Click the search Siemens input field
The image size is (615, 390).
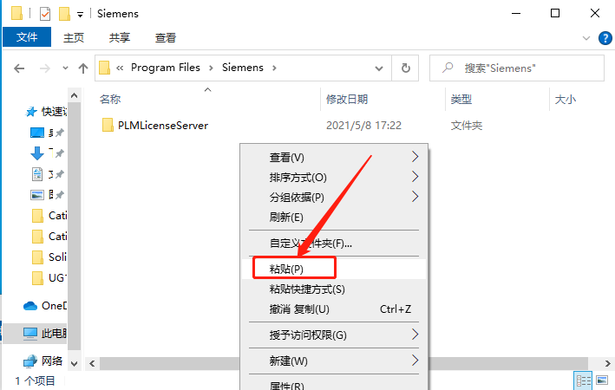tap(517, 68)
